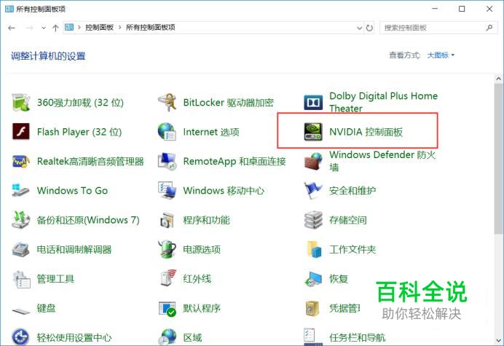Click the 凭据管理 safe icon
This screenshot has width=504, height=346.
click(x=312, y=308)
